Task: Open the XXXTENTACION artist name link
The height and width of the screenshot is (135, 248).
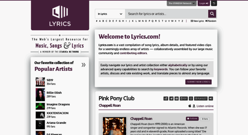Action: (x=57, y=113)
